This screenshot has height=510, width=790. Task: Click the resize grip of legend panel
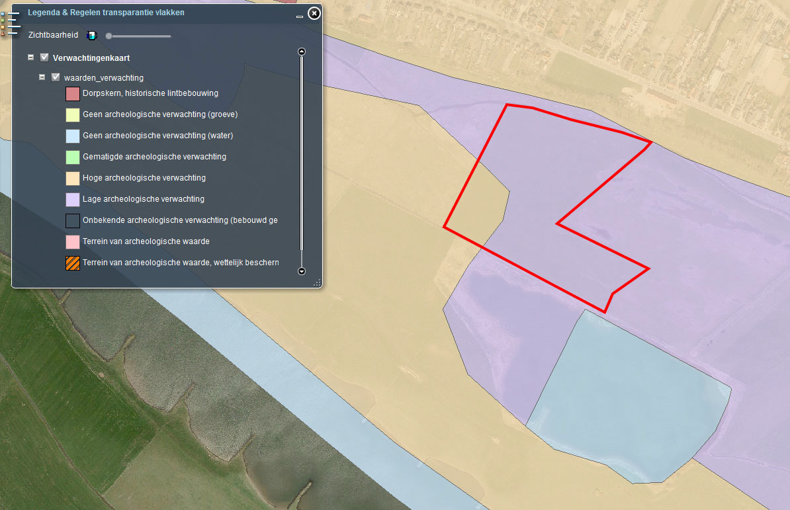[x=317, y=282]
